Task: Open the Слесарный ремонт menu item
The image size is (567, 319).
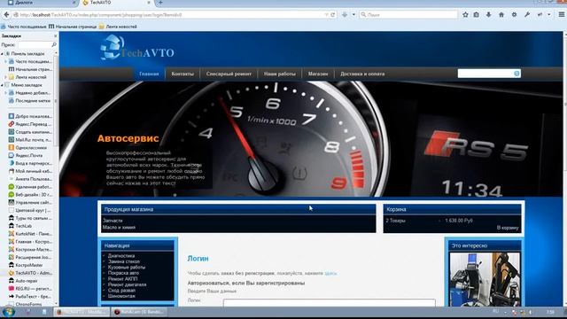Action: click(x=229, y=74)
